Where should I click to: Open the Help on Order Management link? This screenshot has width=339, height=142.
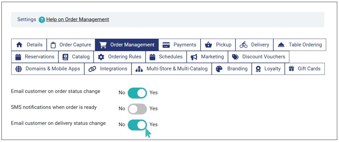coord(78,20)
